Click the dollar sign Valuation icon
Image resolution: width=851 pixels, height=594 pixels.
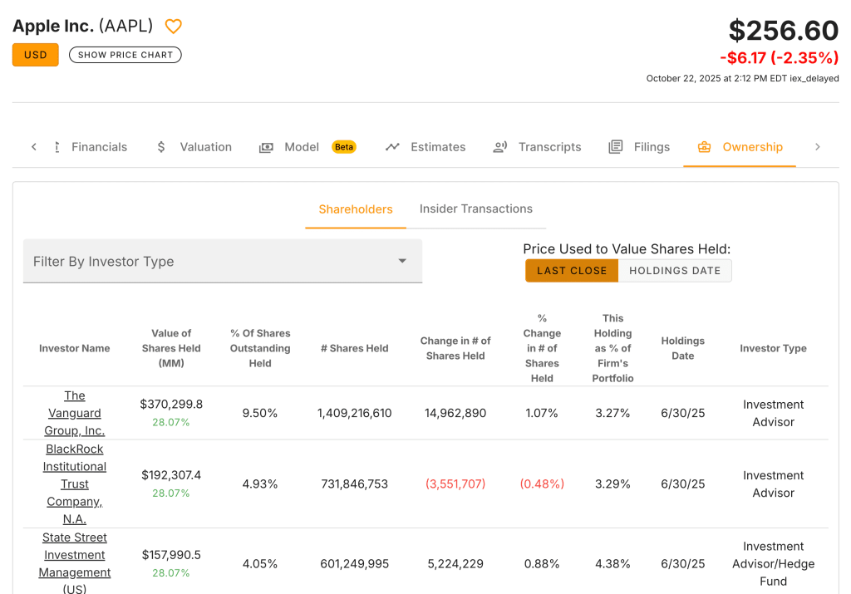161,147
